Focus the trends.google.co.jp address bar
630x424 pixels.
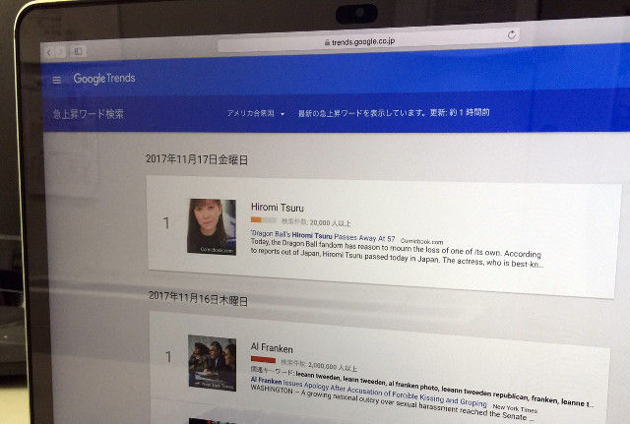coord(367,40)
